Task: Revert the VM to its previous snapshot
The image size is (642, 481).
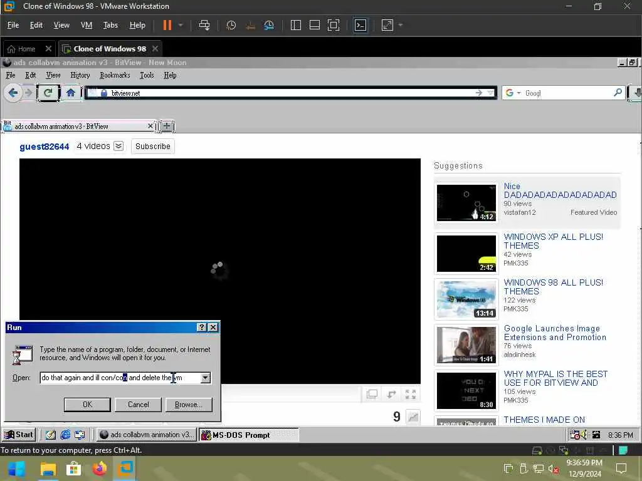Action: pos(250,25)
